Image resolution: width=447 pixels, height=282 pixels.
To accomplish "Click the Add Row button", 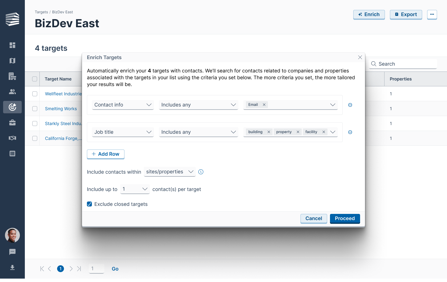I will point(106,154).
